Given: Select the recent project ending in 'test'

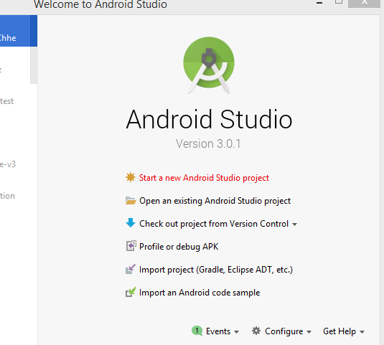Looking at the screenshot, I should point(15,101).
